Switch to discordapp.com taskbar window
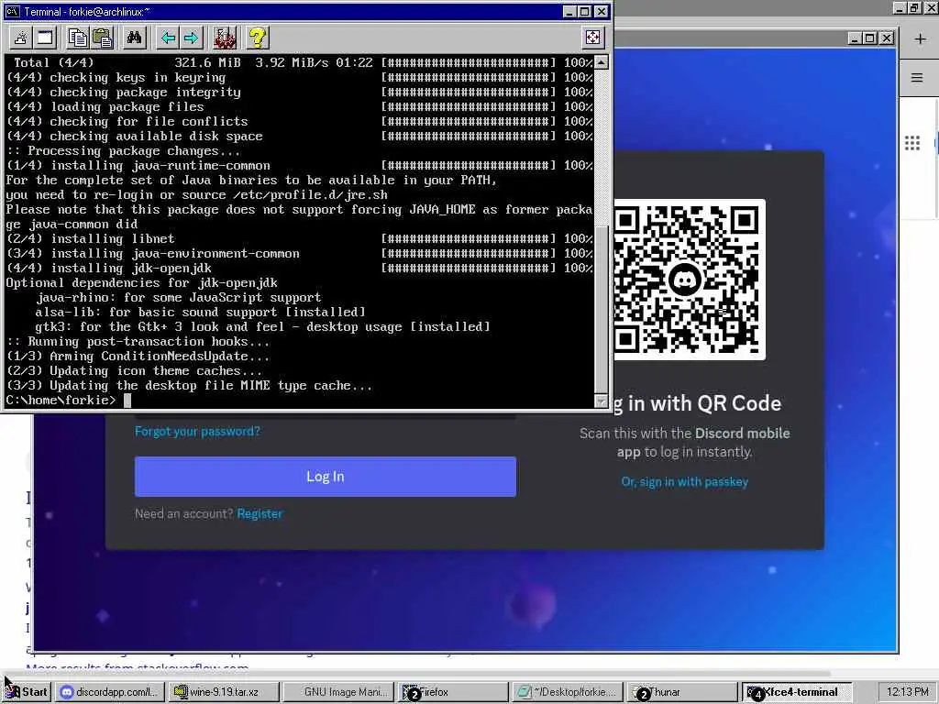 (111, 692)
